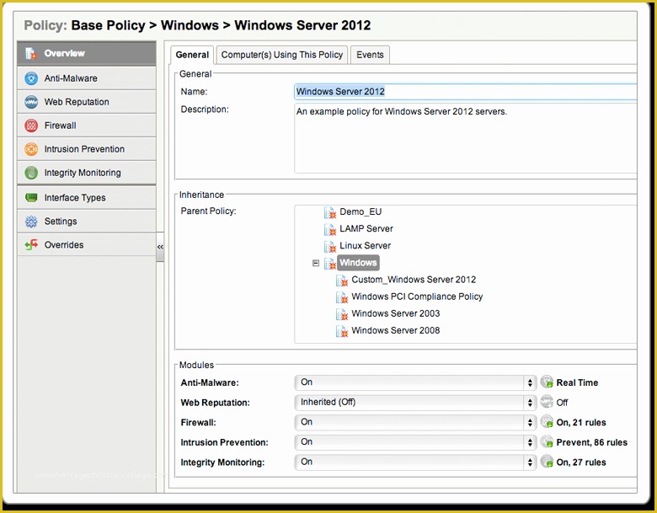The width and height of the screenshot is (657, 513).
Task: Click the Overrides arrows icon
Action: click(x=31, y=245)
